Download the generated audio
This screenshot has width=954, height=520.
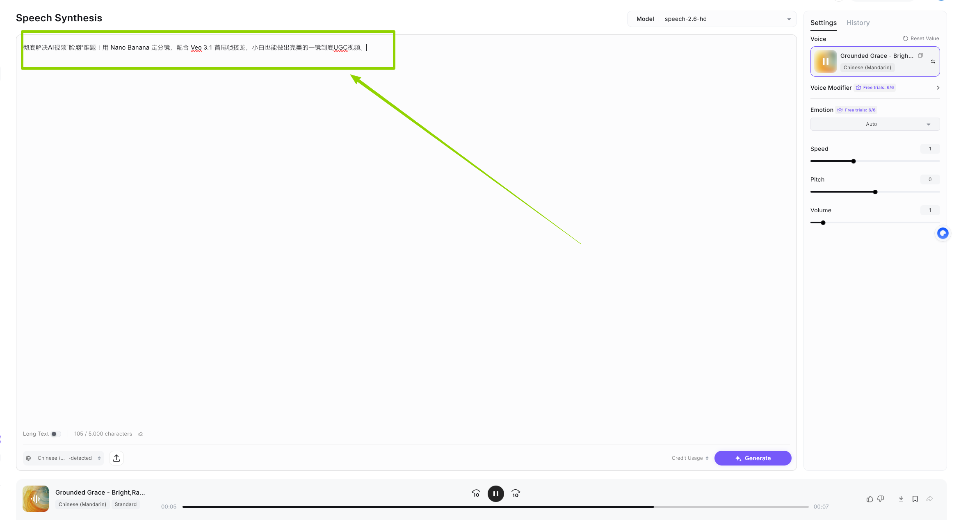coord(901,499)
